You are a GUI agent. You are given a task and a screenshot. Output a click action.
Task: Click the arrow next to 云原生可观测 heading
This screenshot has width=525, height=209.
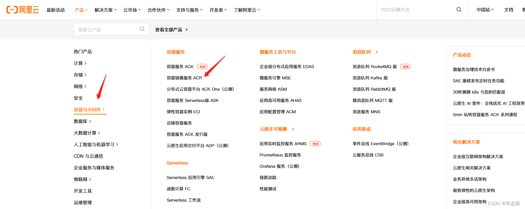click(x=293, y=129)
